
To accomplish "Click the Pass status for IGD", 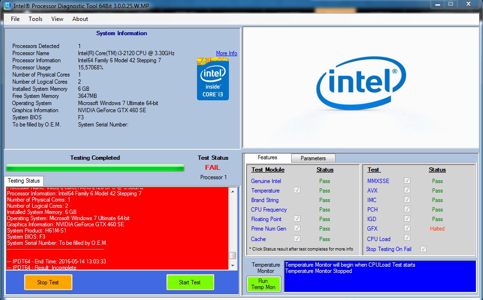I will [x=437, y=219].
